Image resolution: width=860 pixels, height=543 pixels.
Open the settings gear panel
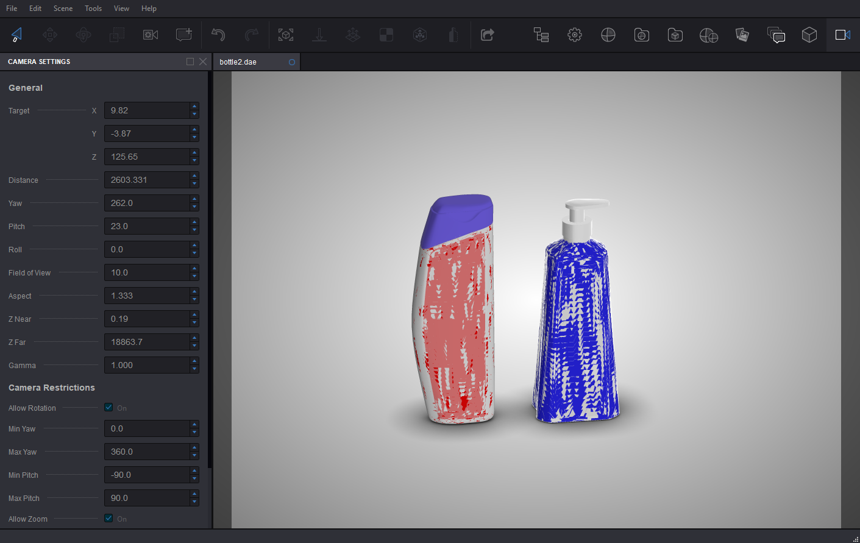click(575, 35)
